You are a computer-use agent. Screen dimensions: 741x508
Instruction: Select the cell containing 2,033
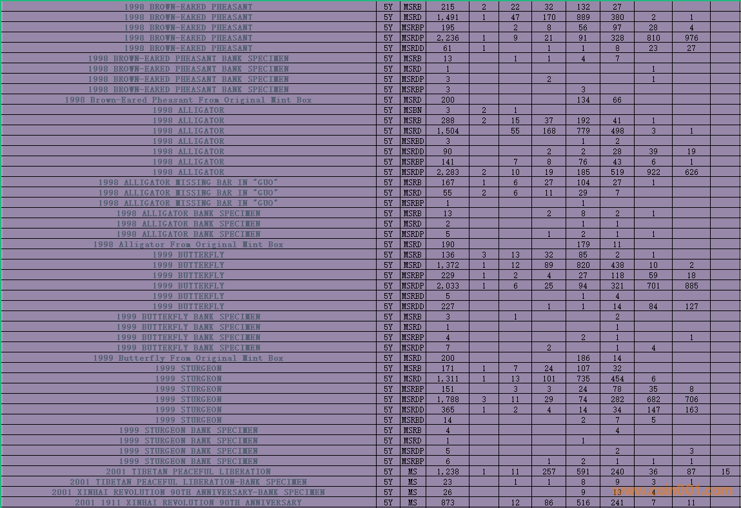point(447,286)
